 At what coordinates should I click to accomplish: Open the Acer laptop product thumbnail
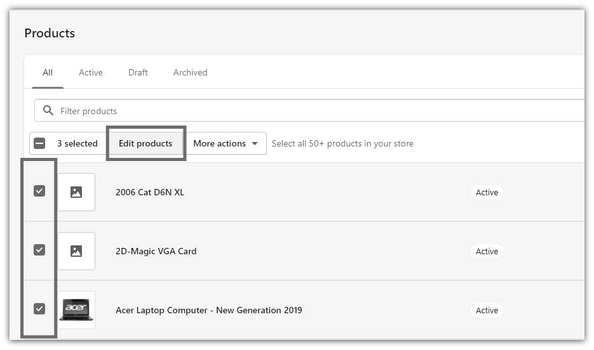(76, 309)
